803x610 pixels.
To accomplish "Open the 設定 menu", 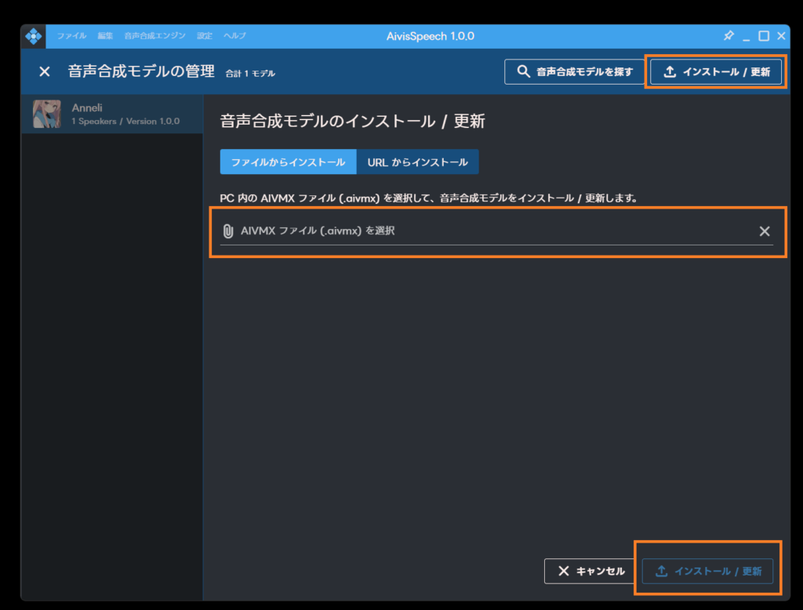I will pos(205,36).
